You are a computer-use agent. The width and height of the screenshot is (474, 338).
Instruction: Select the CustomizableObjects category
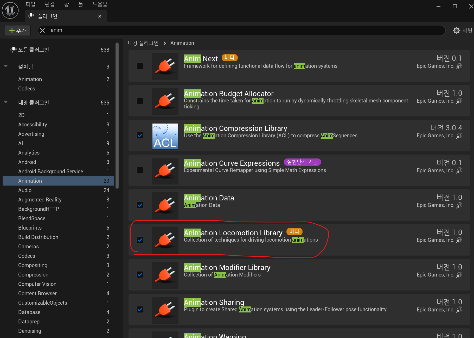pyautogui.click(x=58, y=303)
